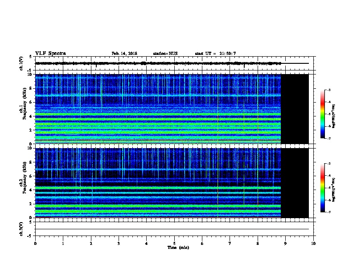Click the "start UT = 21:50: 7" text

click(x=215, y=54)
